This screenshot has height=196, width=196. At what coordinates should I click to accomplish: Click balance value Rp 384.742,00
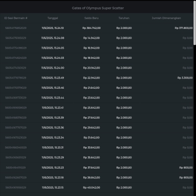[x=92, y=28]
